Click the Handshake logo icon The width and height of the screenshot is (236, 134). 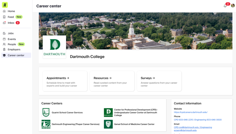tap(5, 5)
